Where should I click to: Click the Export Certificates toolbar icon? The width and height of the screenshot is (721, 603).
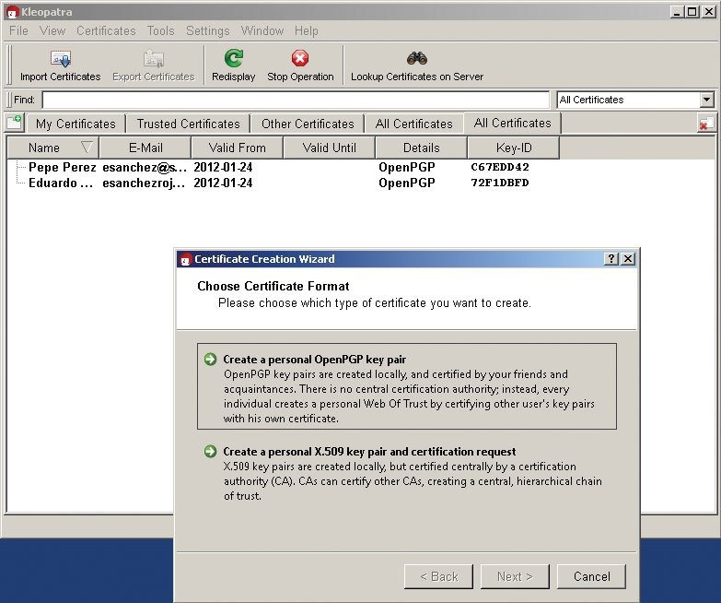(154, 59)
